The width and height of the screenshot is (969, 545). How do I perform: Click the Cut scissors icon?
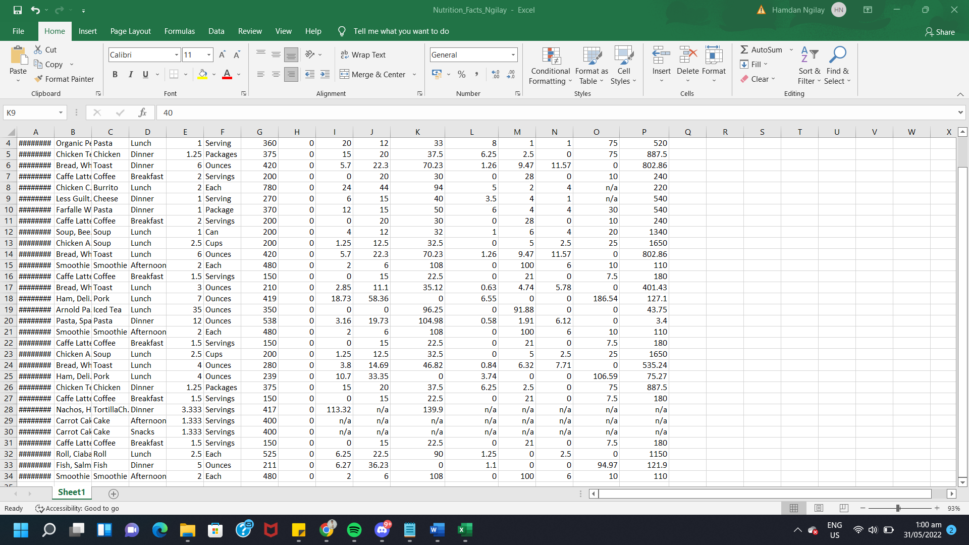tap(38, 49)
